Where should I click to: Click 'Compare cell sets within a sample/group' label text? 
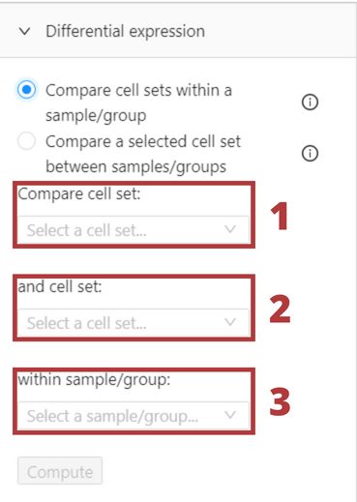pos(138,103)
